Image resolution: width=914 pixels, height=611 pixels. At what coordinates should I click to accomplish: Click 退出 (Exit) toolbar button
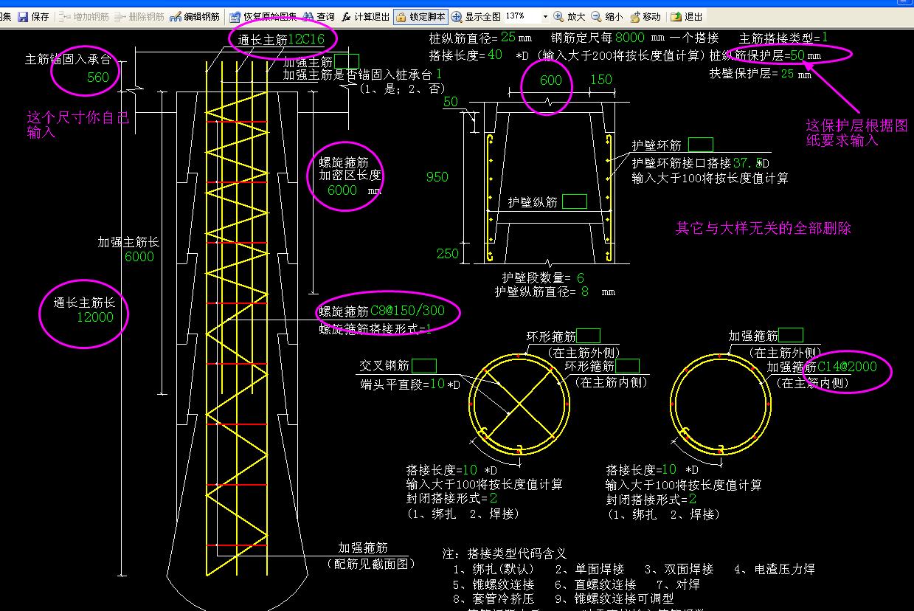click(687, 16)
